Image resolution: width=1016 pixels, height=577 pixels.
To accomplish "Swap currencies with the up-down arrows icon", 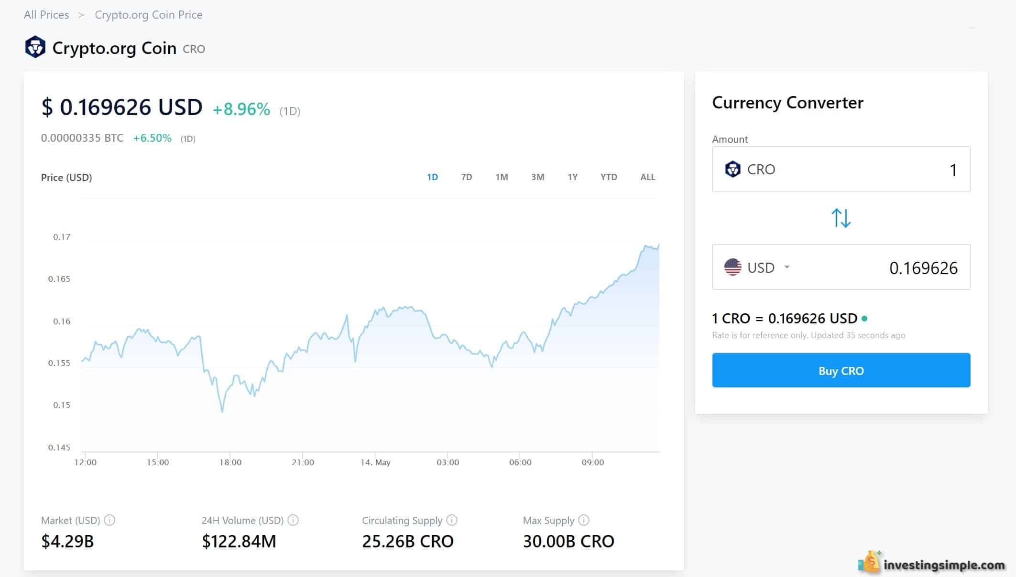I will [841, 218].
